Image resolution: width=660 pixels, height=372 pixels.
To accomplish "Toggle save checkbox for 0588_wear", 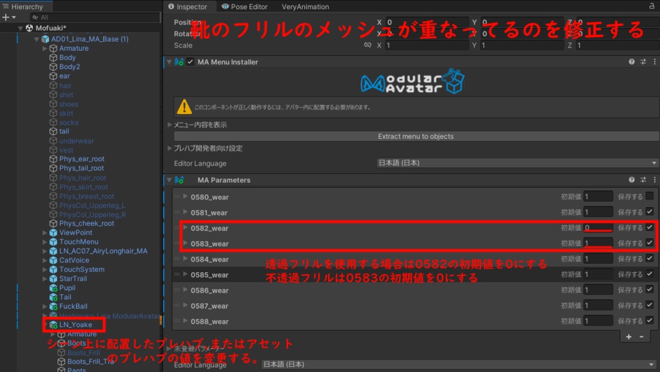I will (650, 321).
